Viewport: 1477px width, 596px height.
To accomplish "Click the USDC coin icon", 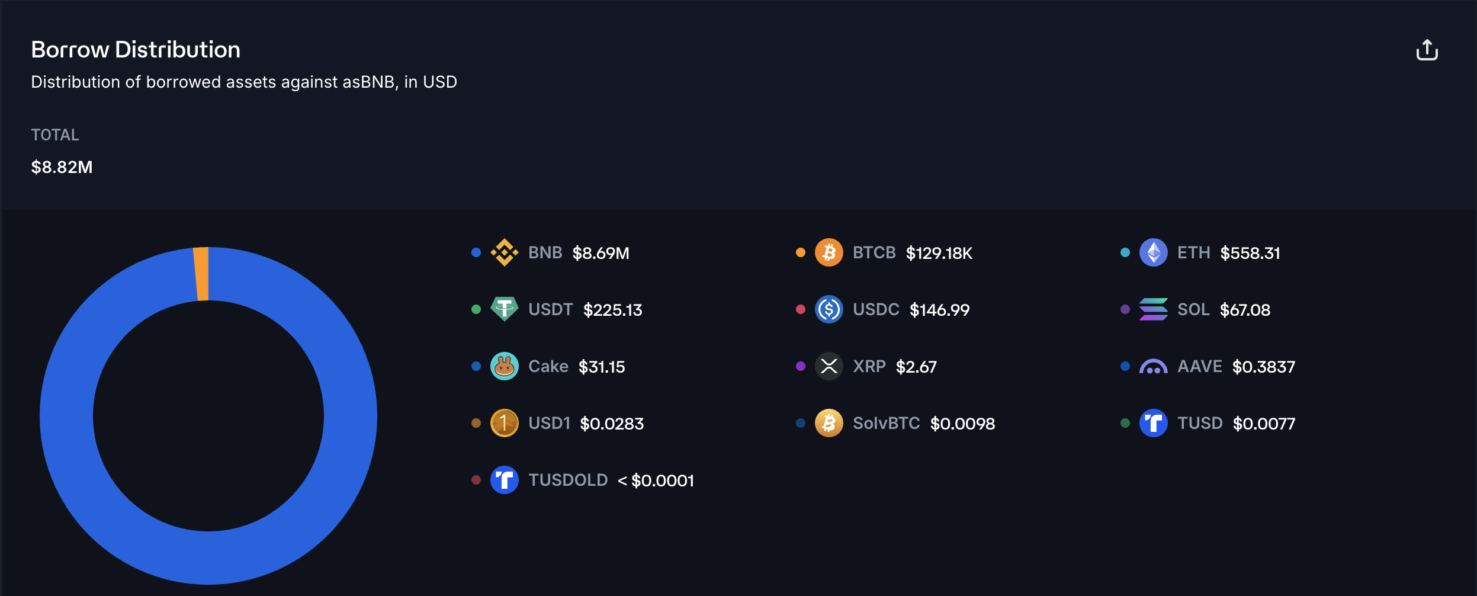I will tap(829, 309).
